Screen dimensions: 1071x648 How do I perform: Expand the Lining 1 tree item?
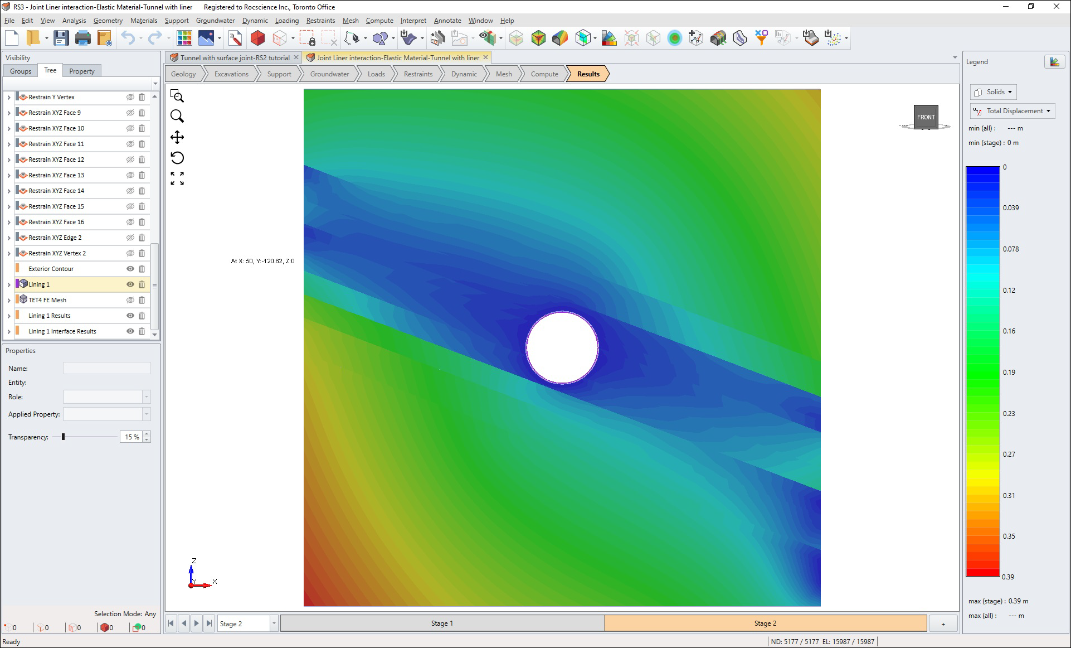8,284
